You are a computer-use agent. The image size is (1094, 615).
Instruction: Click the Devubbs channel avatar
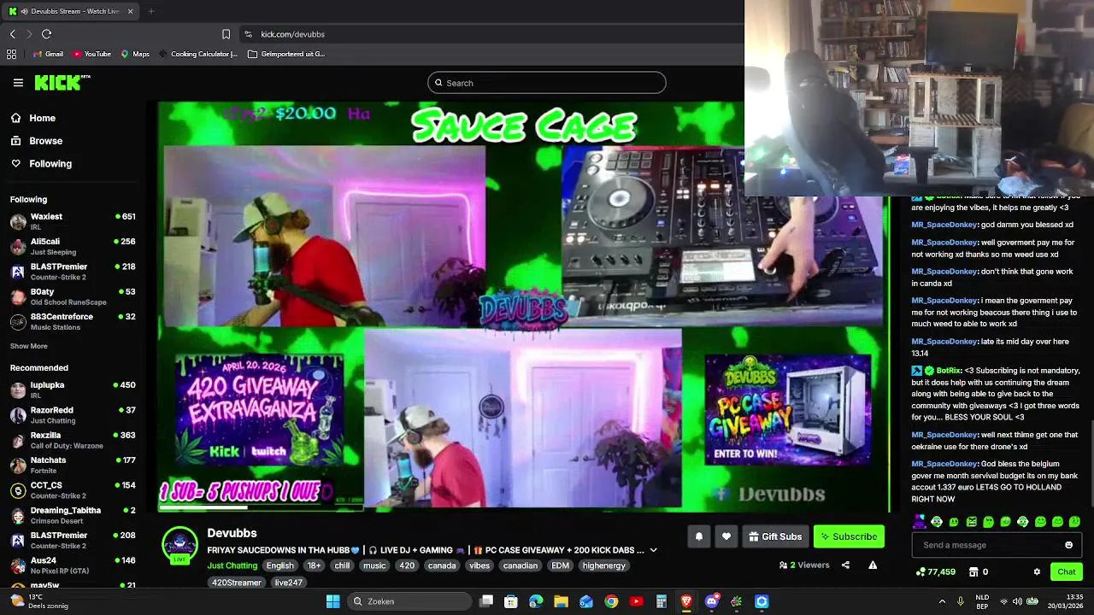(179, 545)
